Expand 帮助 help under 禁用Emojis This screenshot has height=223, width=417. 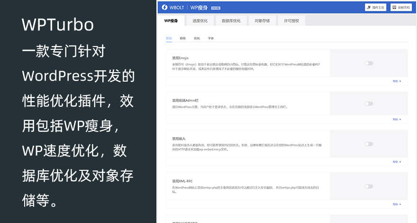click(x=397, y=81)
